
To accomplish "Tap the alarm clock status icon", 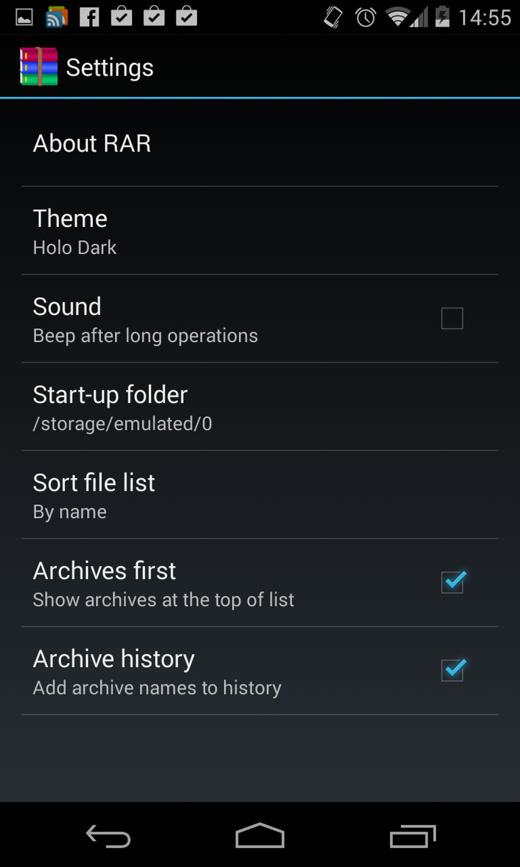I will click(x=366, y=17).
